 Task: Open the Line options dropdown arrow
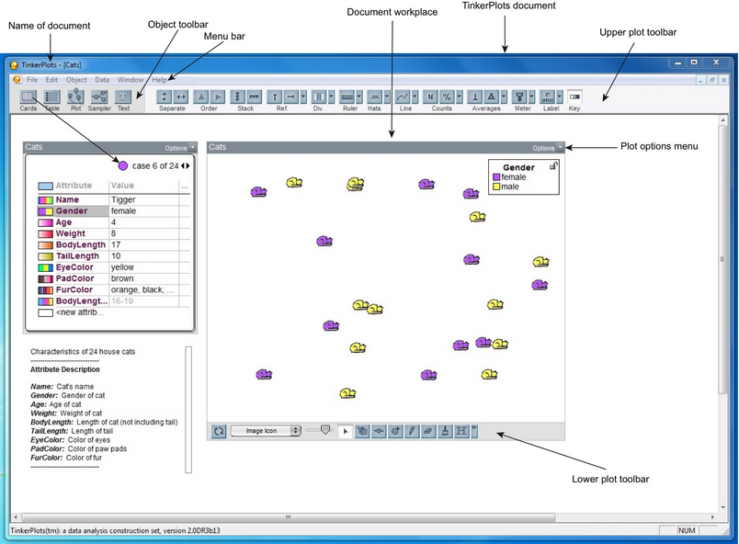tap(415, 97)
